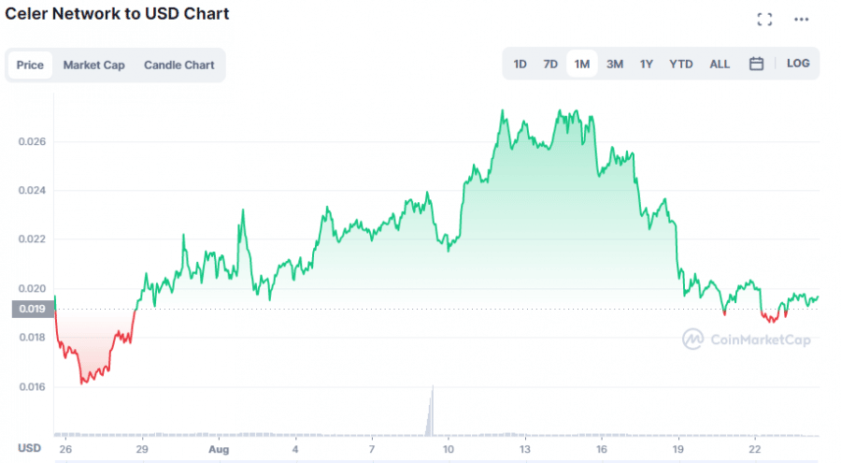
Task: Click the 10 date axis label
Action: click(448, 449)
